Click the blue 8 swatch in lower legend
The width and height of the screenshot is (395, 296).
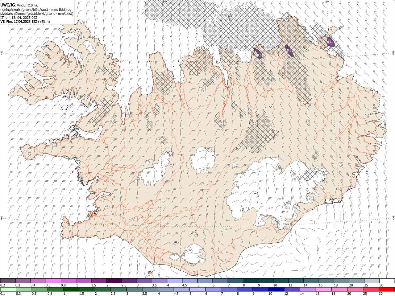click(x=245, y=290)
